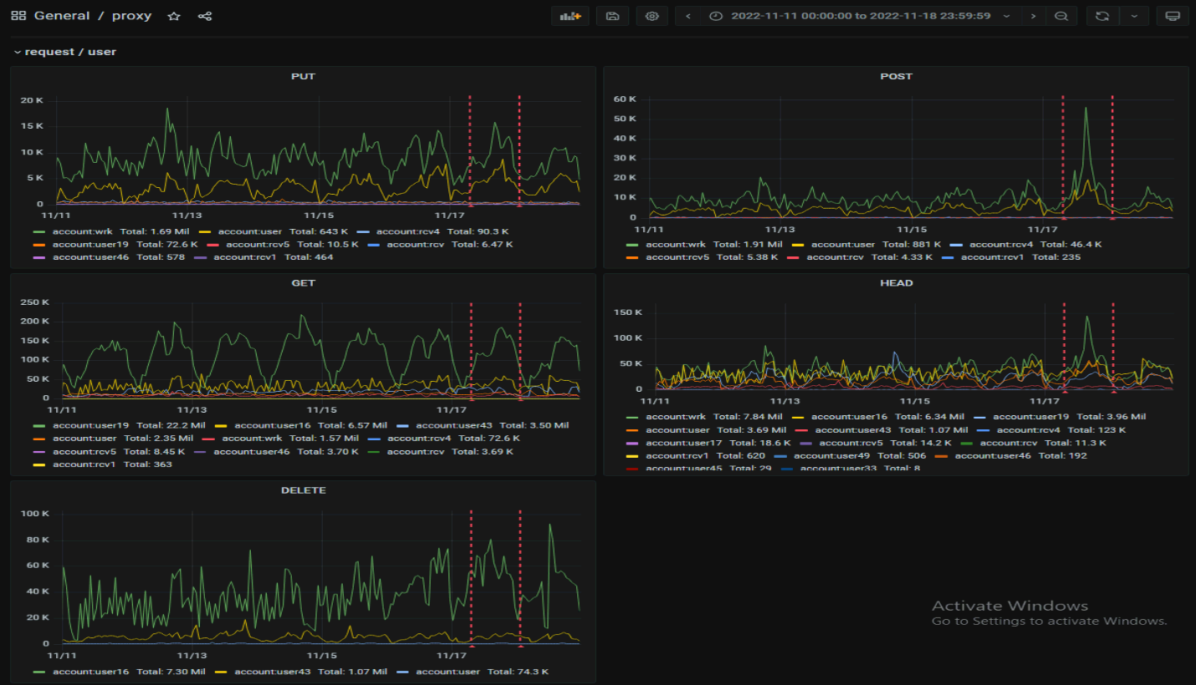Star the proxy dashboard as favorite
1196x685 pixels.
(174, 16)
